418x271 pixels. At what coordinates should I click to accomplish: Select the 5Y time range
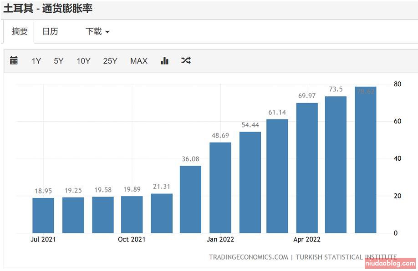tap(59, 61)
